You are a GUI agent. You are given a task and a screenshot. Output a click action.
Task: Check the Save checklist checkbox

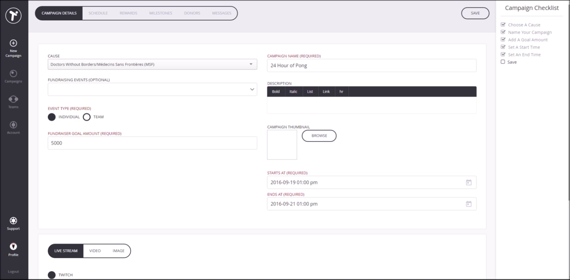point(503,62)
